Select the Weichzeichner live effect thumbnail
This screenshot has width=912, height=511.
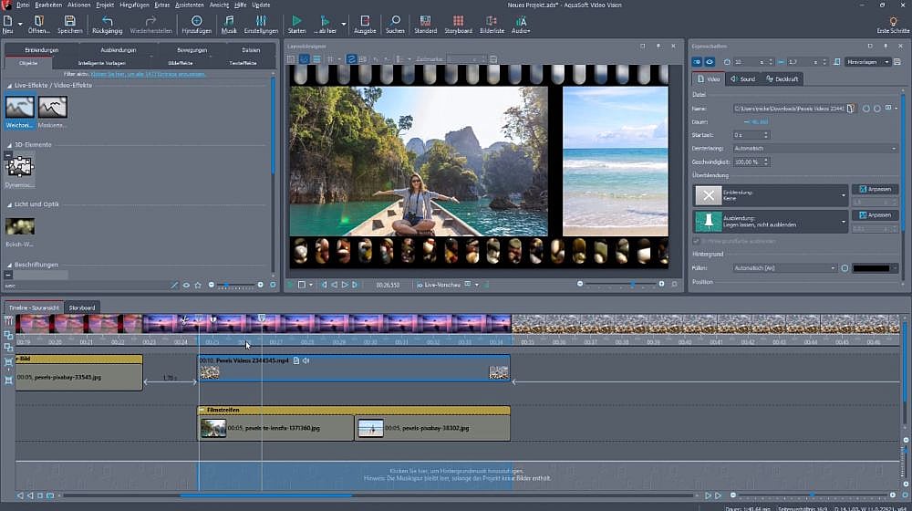20,109
